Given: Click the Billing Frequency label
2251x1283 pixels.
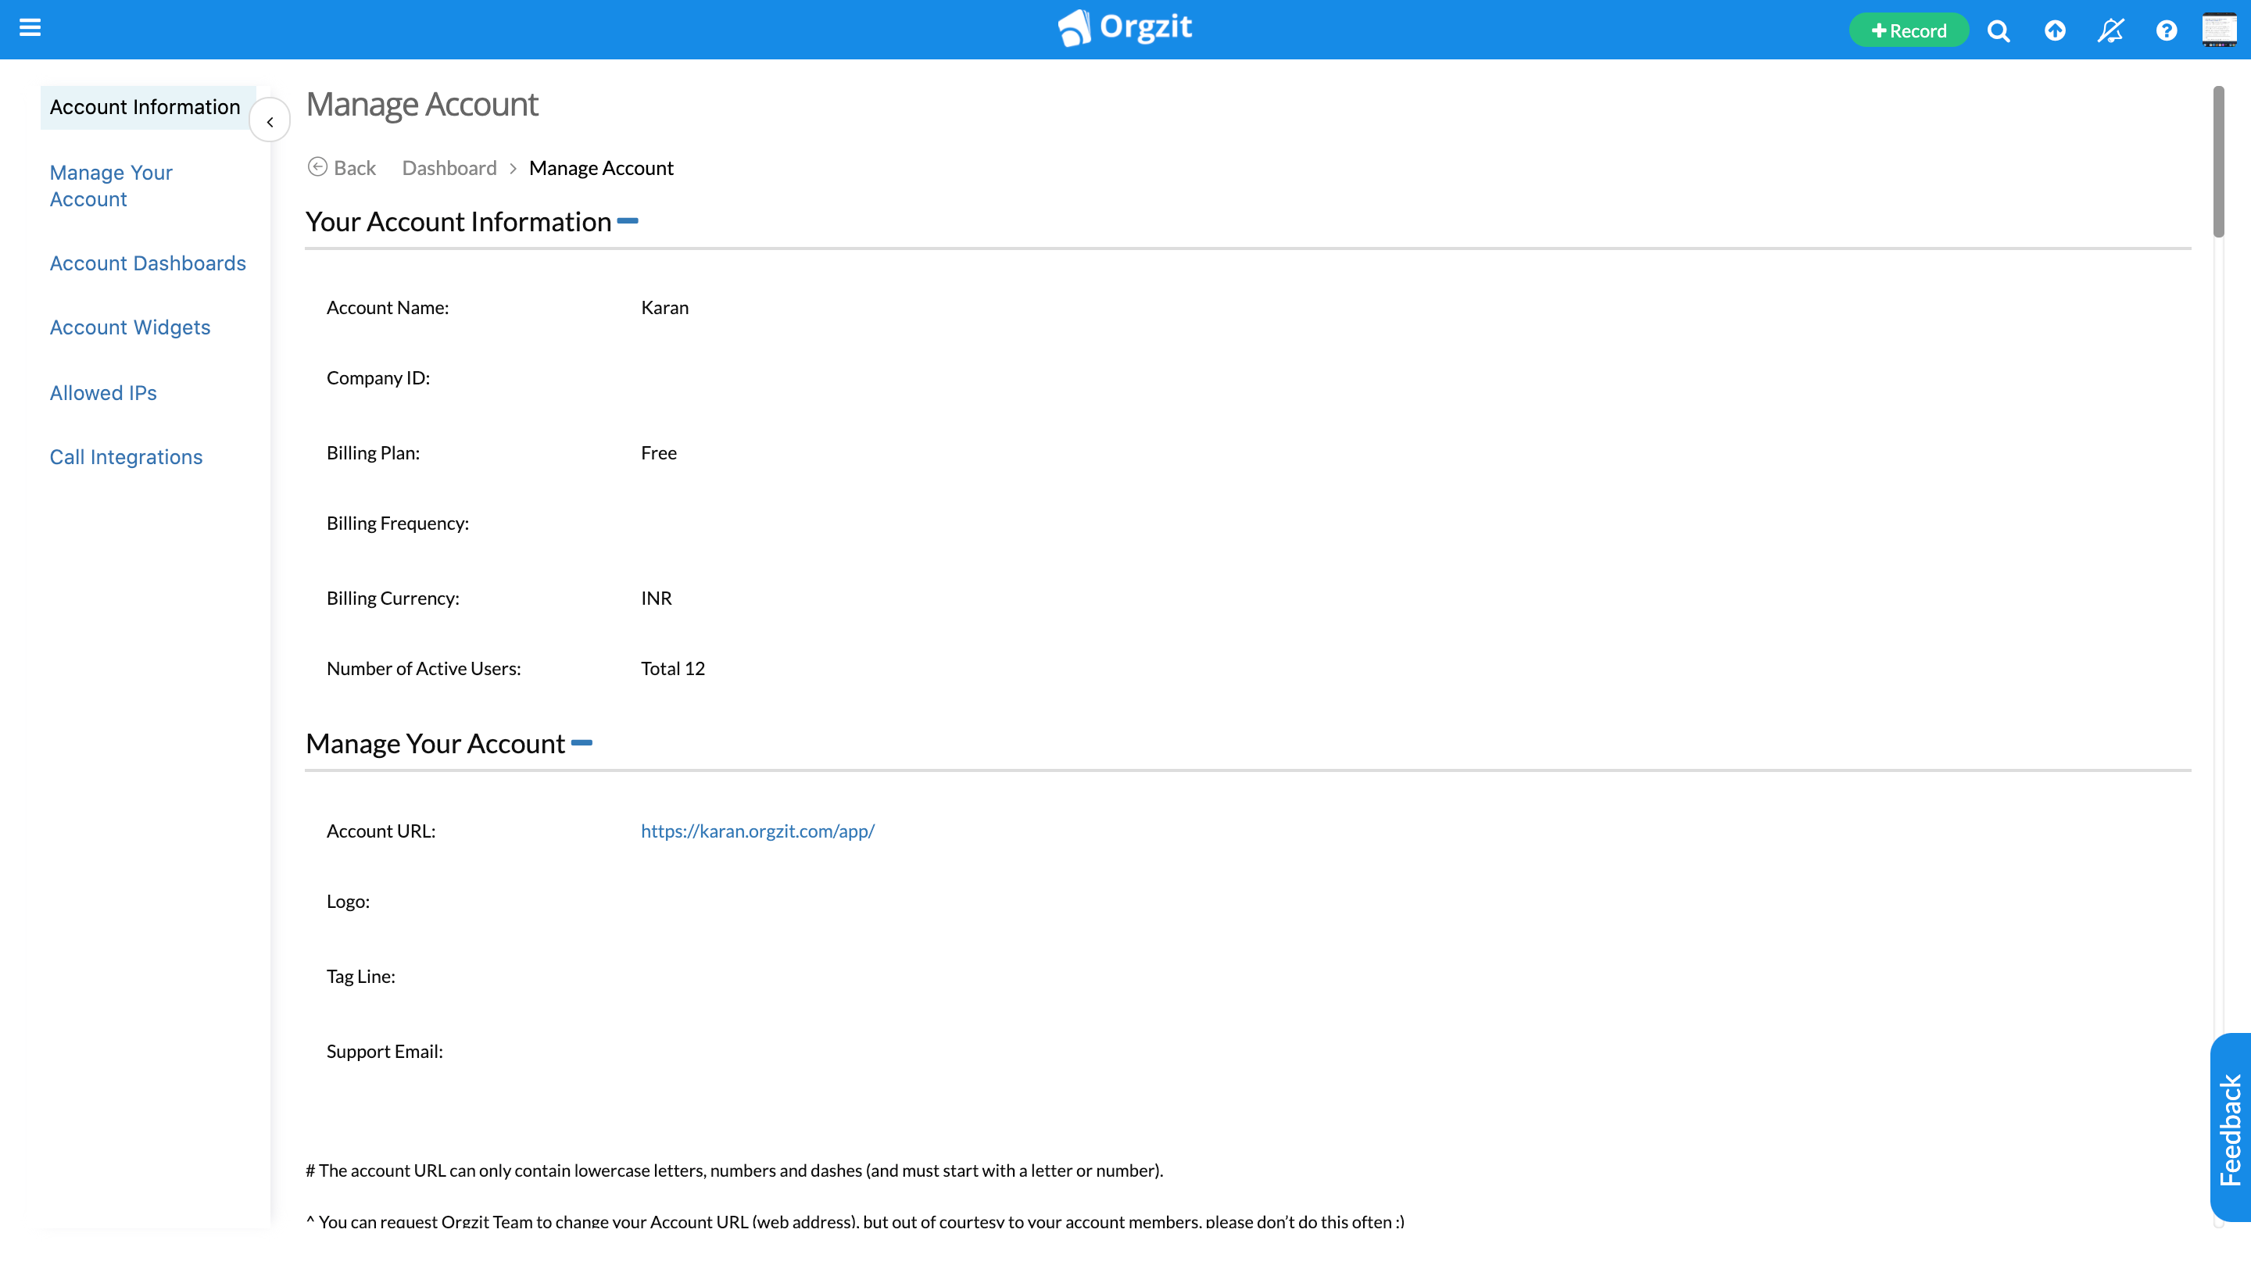Looking at the screenshot, I should (x=398, y=524).
